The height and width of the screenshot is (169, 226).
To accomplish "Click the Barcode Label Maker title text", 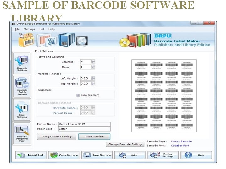I will click(177, 41).
